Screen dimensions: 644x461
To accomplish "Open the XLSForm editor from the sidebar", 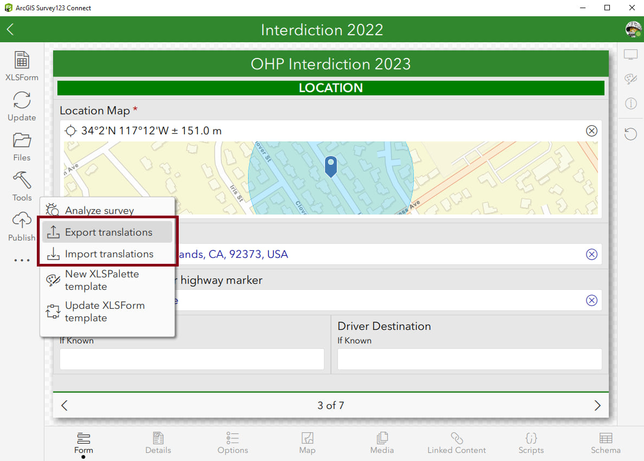I will (22, 65).
